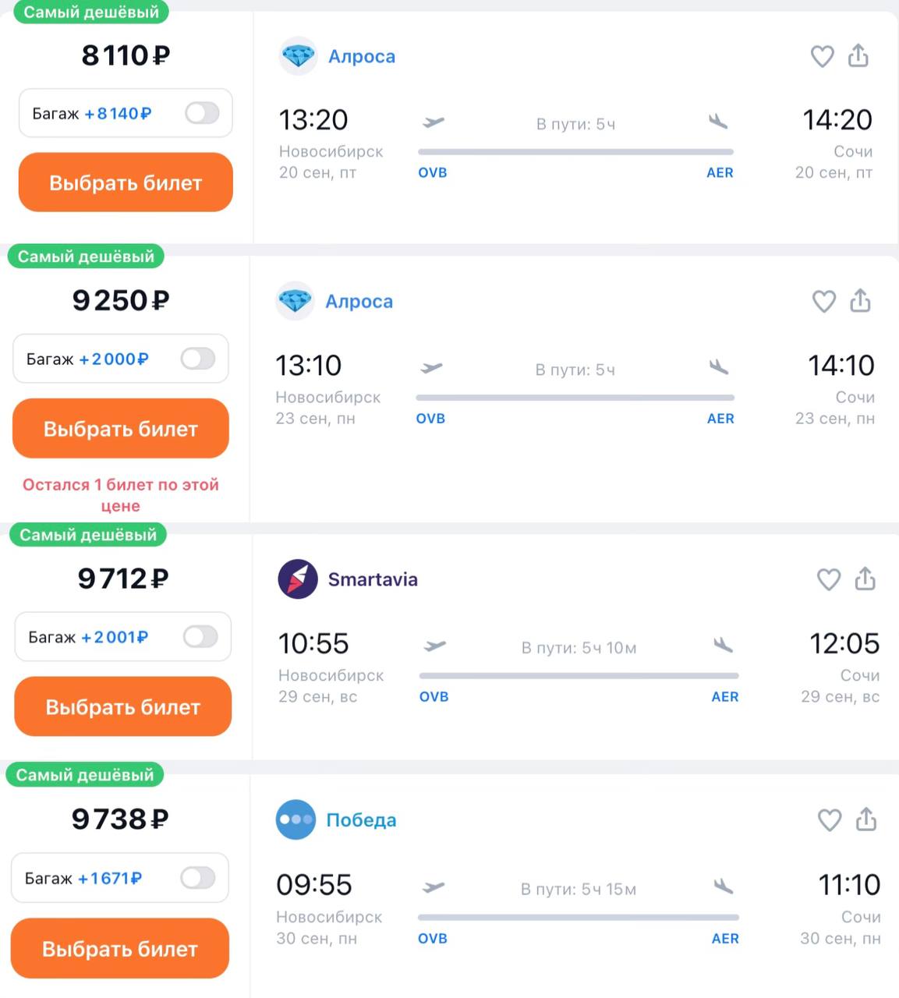
Task: Share the 8110₽ Алроса flight
Action: (x=858, y=55)
